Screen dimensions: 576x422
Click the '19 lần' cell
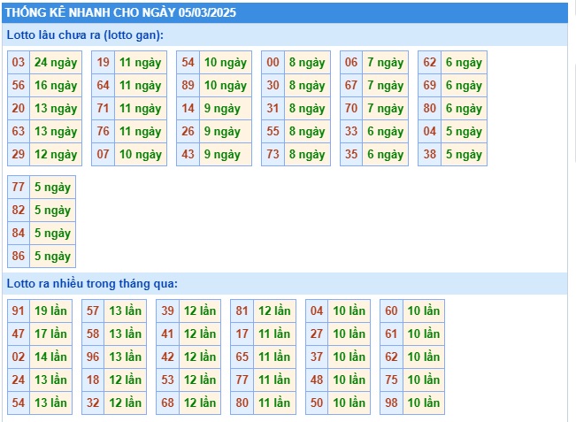pyautogui.click(x=50, y=311)
